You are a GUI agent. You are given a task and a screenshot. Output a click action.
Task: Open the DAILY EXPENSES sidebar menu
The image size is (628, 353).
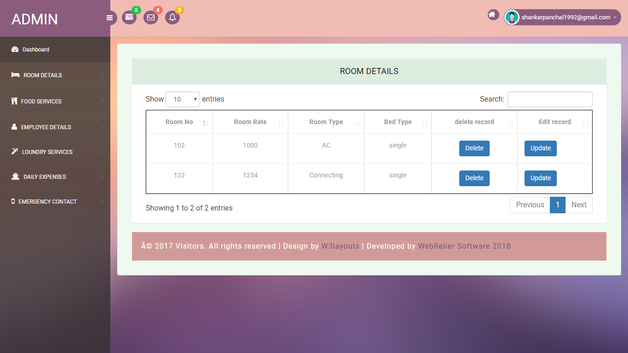(x=55, y=176)
